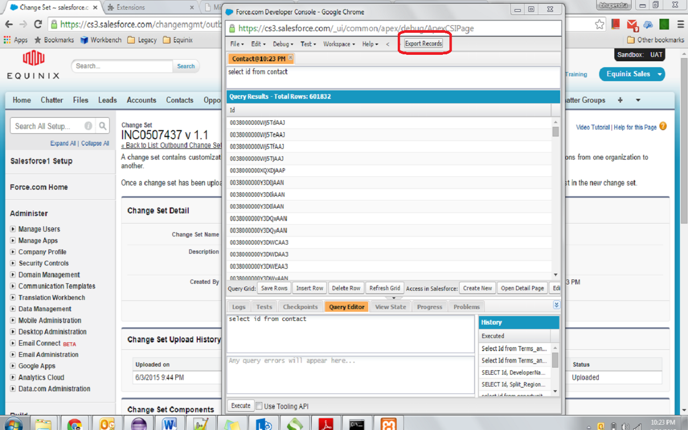The image size is (688, 430).
Task: Expand Email Administration setup node
Action: [13, 354]
